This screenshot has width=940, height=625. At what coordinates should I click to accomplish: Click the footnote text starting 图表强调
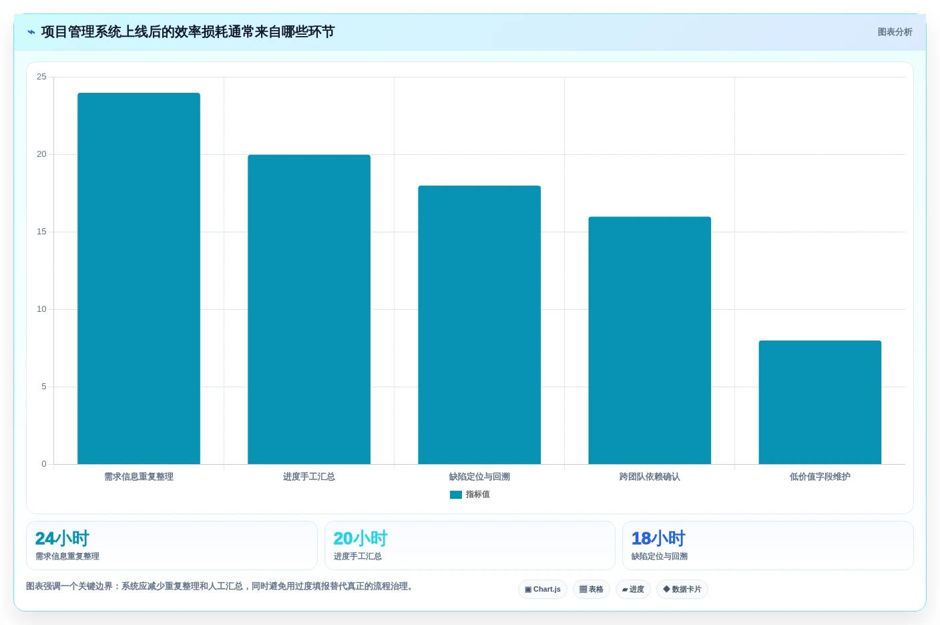pos(221,586)
